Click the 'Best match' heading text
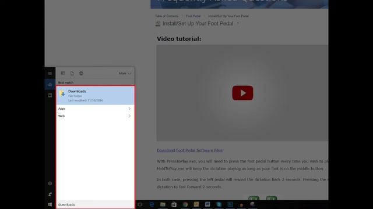 66,82
